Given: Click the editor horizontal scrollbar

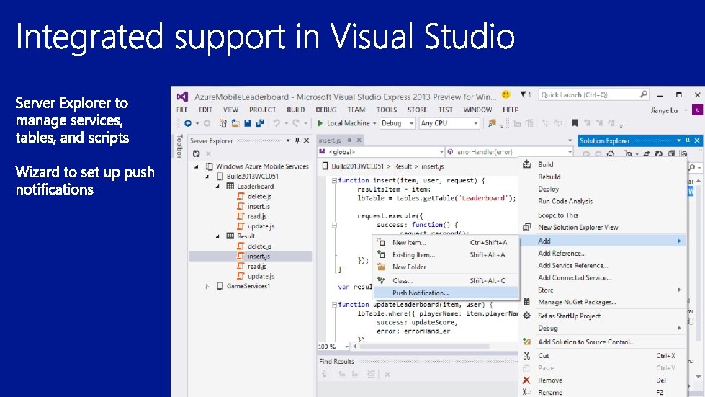Looking at the screenshot, I should [x=424, y=347].
